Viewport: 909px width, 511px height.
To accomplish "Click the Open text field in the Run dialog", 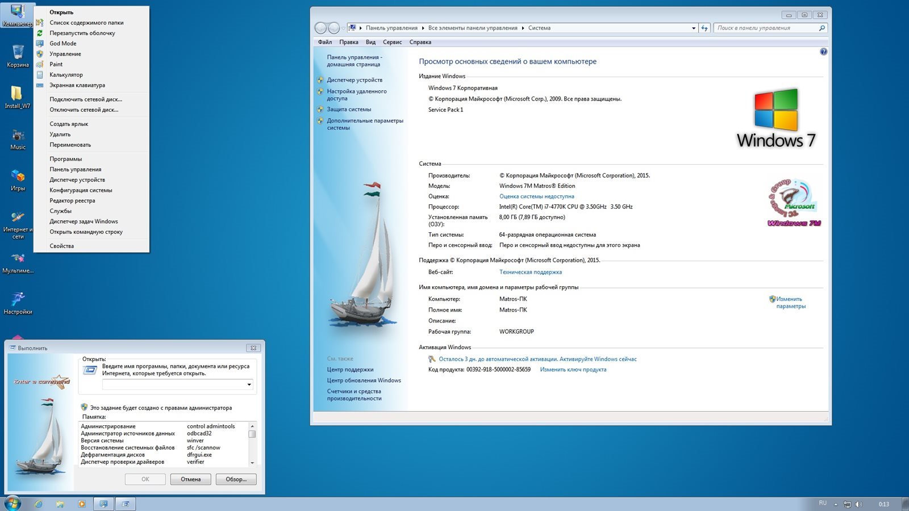I will click(174, 384).
